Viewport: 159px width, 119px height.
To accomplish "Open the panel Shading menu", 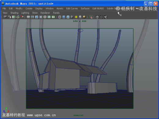I will [14, 13].
